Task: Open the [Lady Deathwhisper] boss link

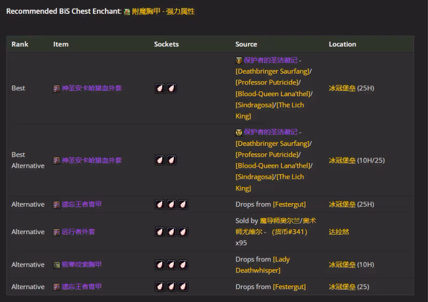Action: point(263,265)
